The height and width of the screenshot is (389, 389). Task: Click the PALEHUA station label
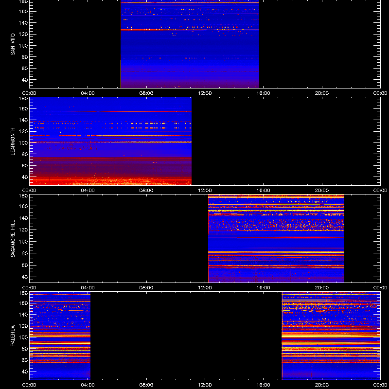[13, 336]
